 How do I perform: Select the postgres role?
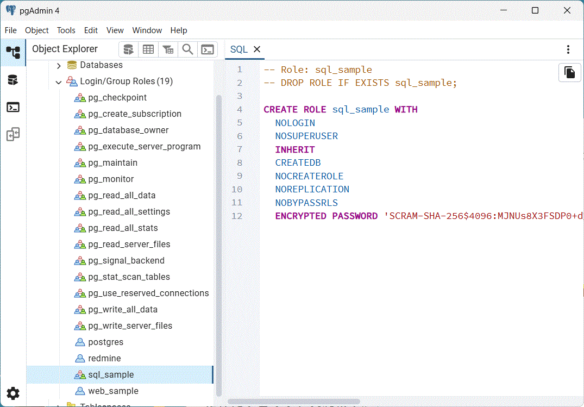coord(105,342)
